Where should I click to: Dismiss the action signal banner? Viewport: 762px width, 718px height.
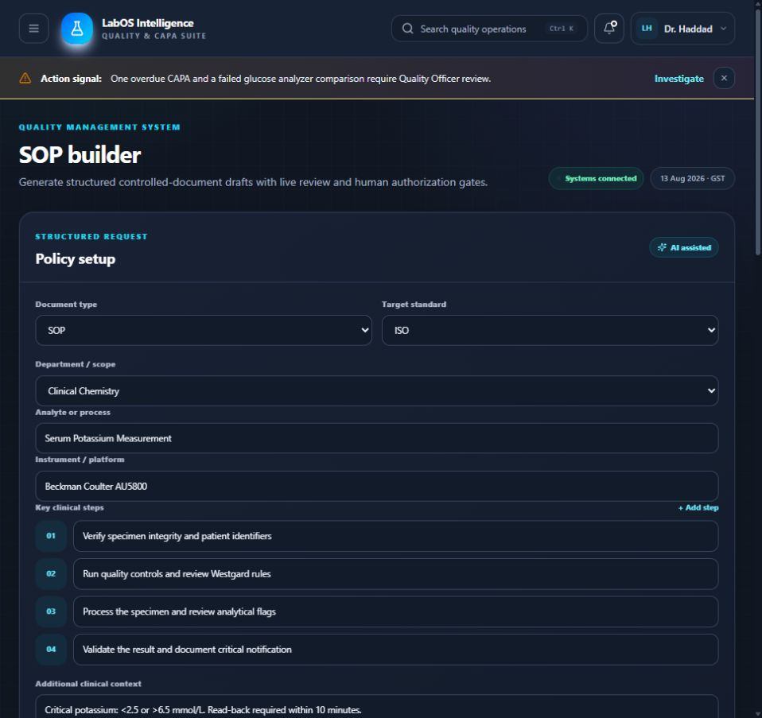pyautogui.click(x=724, y=78)
